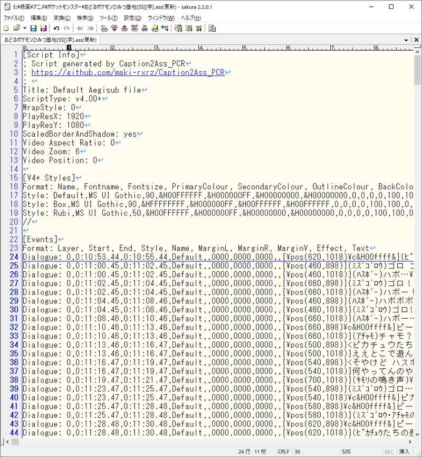The image size is (422, 457).
Task: Open Replace with the R→P binoculars icon
Action: (134, 28)
